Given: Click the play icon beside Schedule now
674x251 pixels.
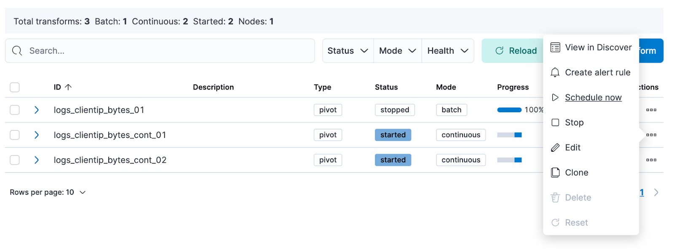Looking at the screenshot, I should click(x=555, y=98).
